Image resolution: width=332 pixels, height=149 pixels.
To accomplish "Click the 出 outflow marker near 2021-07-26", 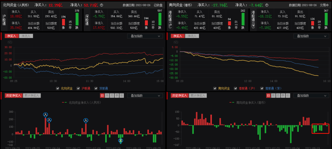I will point(121,141).
